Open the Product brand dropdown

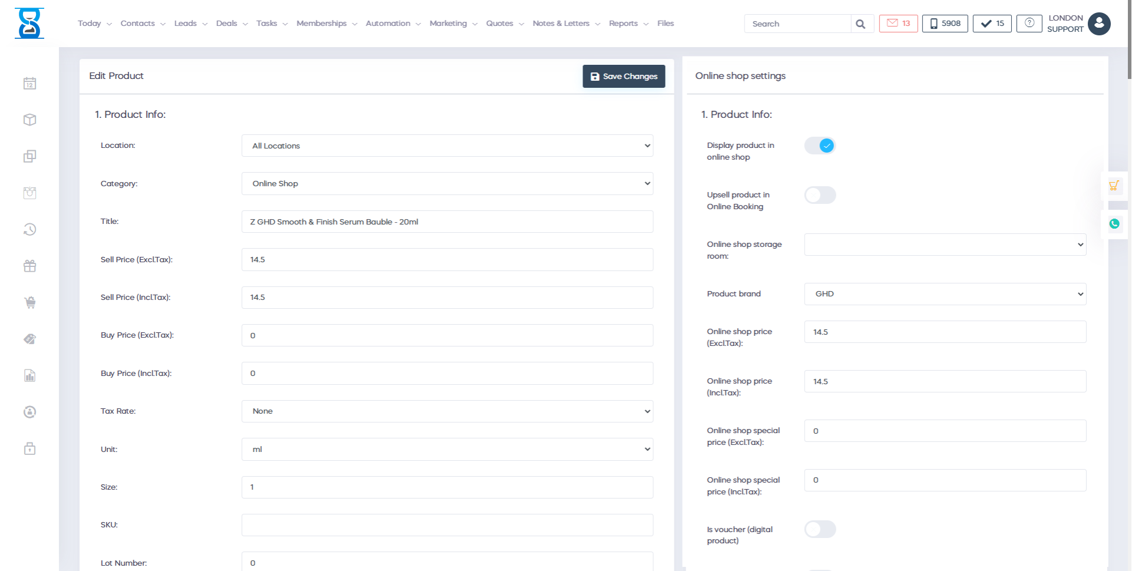[945, 294]
